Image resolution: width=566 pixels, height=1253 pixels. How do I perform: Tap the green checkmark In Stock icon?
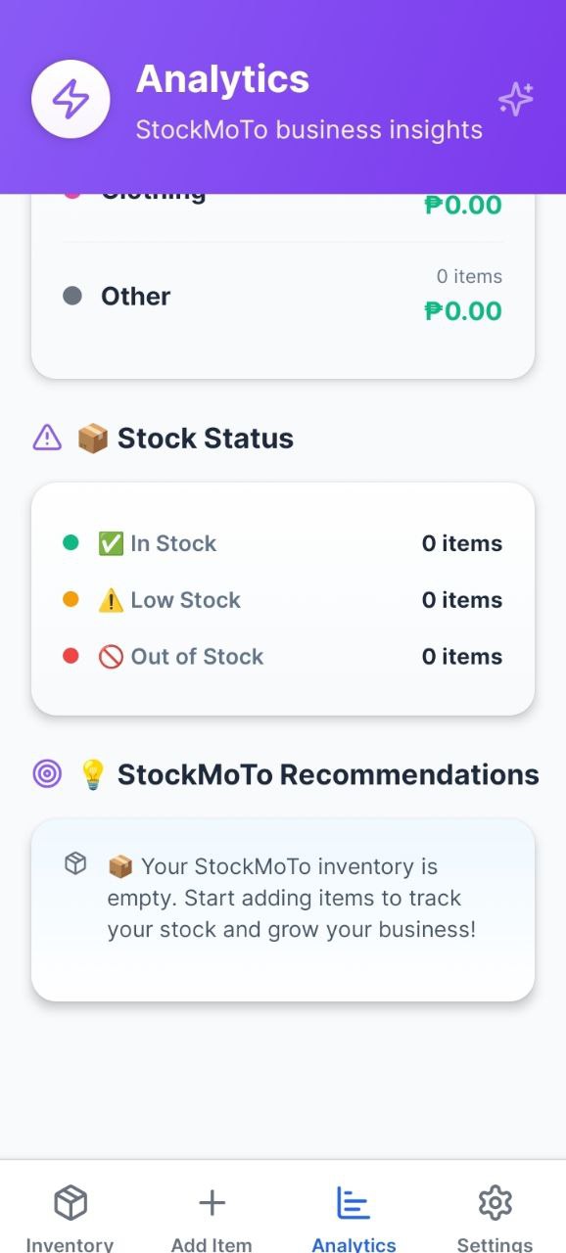coord(112,541)
